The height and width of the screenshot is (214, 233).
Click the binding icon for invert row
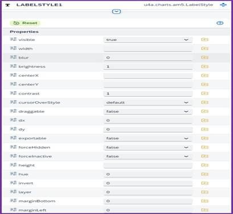pos(205,183)
